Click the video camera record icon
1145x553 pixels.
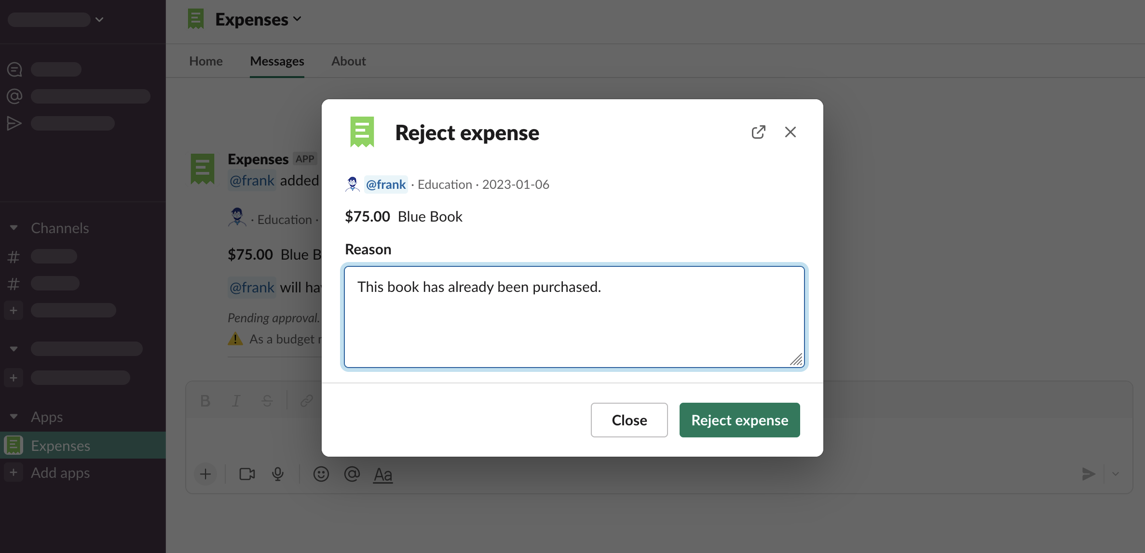(247, 474)
